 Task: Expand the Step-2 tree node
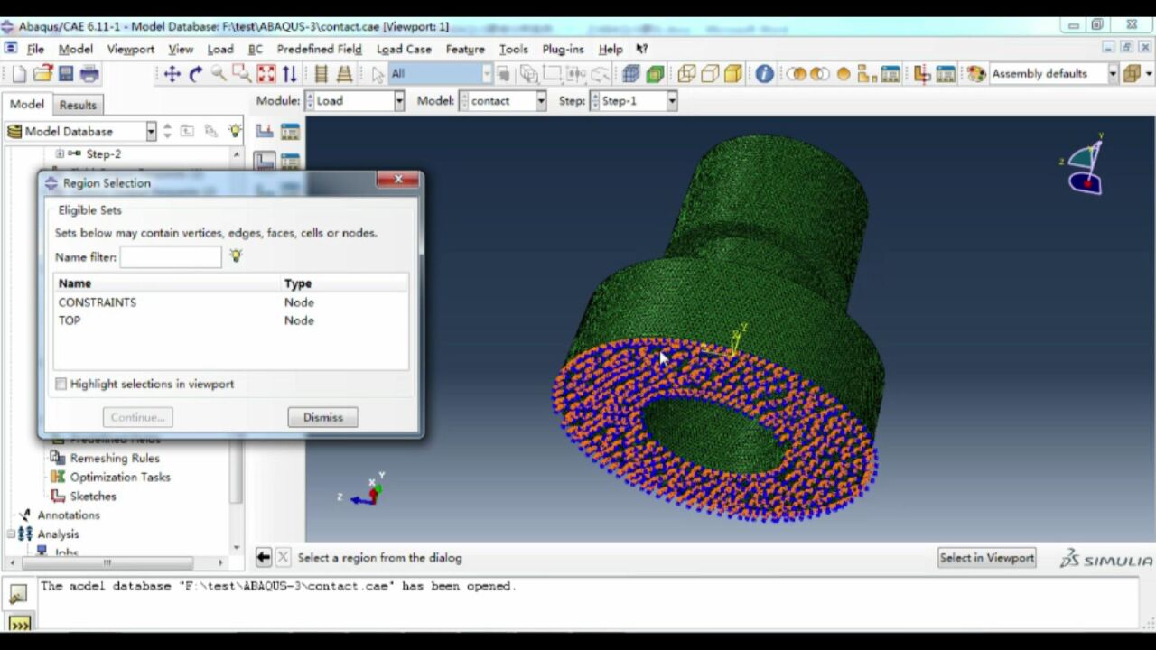pos(60,153)
